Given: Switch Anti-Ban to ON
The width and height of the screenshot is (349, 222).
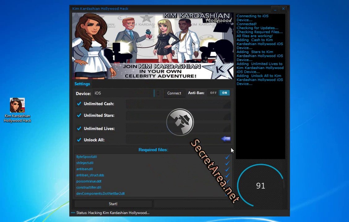Looking at the screenshot, I should 225,93.
